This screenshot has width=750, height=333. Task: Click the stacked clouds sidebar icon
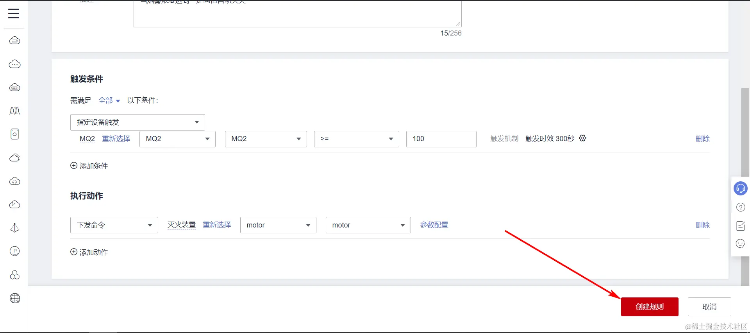14,158
